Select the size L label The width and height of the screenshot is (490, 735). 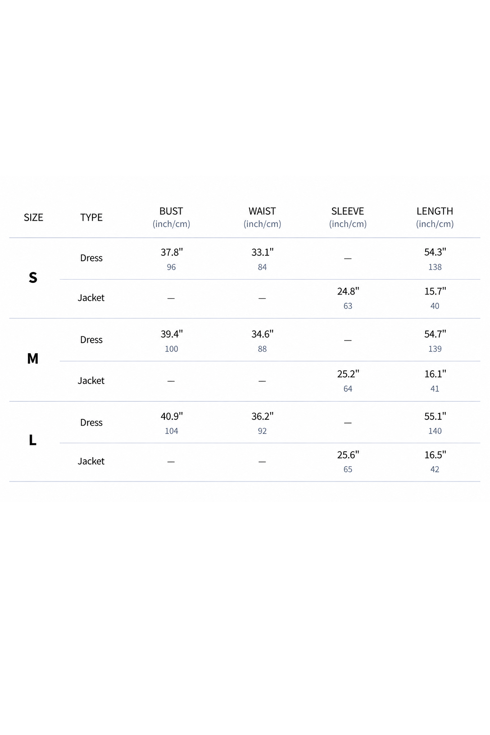tap(32, 440)
